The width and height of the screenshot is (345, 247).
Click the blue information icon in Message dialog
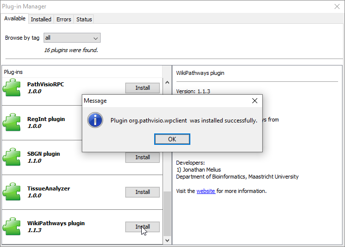point(95,120)
